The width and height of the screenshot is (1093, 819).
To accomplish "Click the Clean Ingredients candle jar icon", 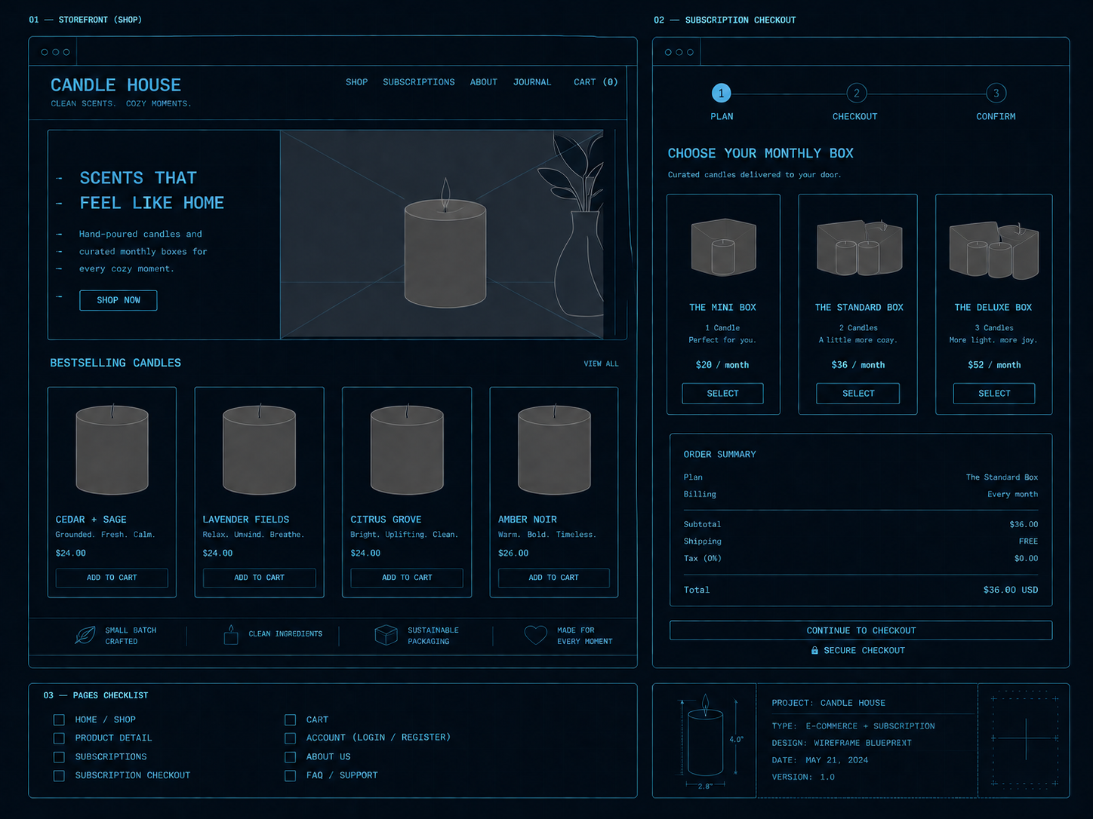I will tap(231, 635).
